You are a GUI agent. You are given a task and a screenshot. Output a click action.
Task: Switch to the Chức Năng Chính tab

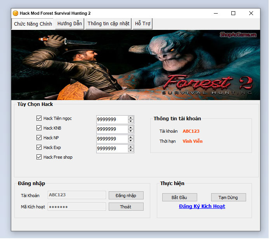tap(33, 24)
